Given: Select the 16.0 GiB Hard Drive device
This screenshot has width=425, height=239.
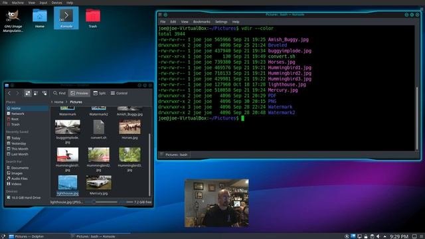Looking at the screenshot, I should point(27,198).
